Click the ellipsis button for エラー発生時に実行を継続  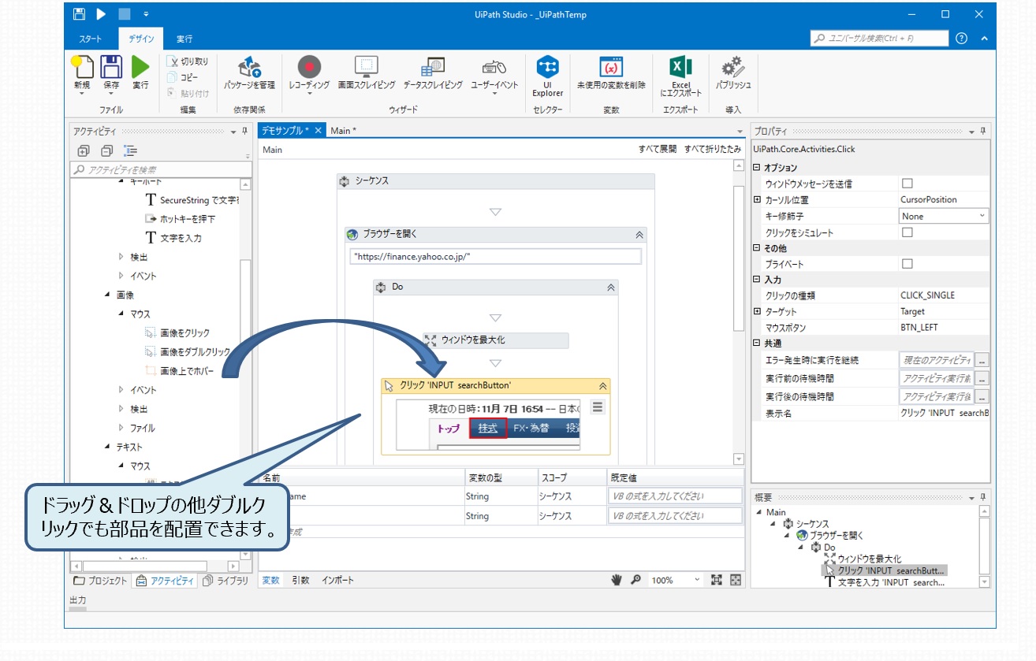tap(982, 360)
